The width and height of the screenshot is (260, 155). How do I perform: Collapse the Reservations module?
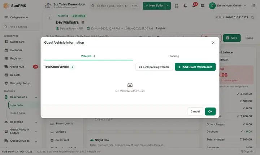point(36,97)
